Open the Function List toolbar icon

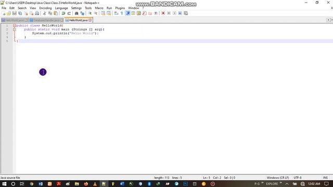click(145, 14)
